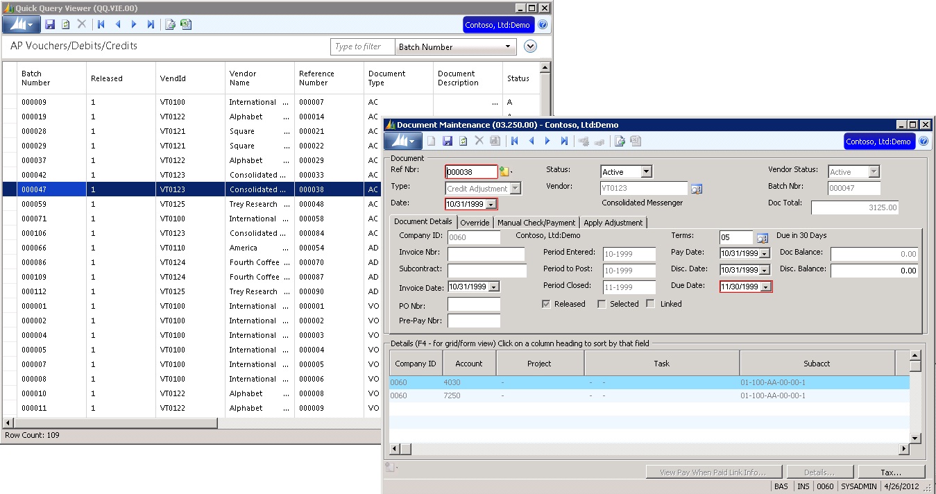Screen dimensions: 936x494
Task: Click Reference Number 000090 cell
Action: pyautogui.click(x=329, y=291)
